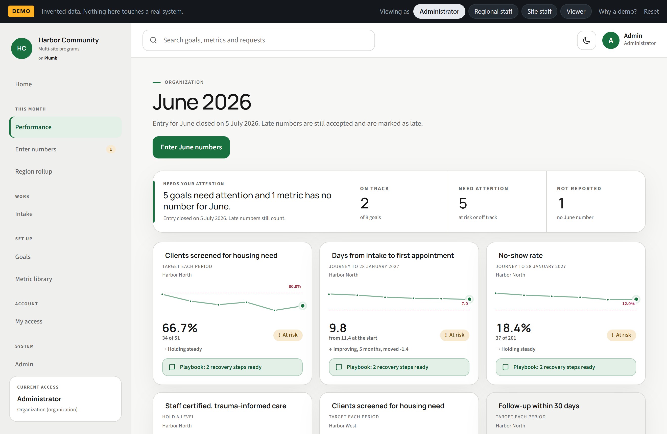Click the from 11.4 at the start text
This screenshot has width=667, height=434.
353,338
